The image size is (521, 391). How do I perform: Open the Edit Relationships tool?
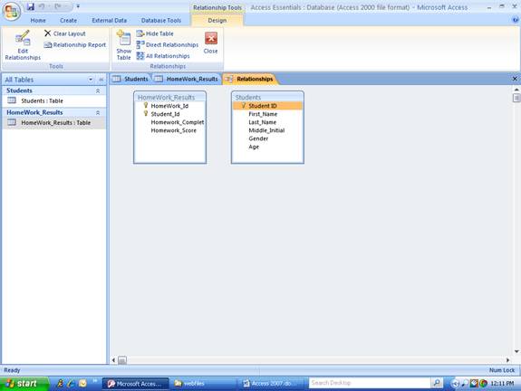(23, 45)
